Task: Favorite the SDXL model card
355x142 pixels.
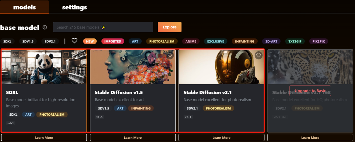Action: [81, 55]
